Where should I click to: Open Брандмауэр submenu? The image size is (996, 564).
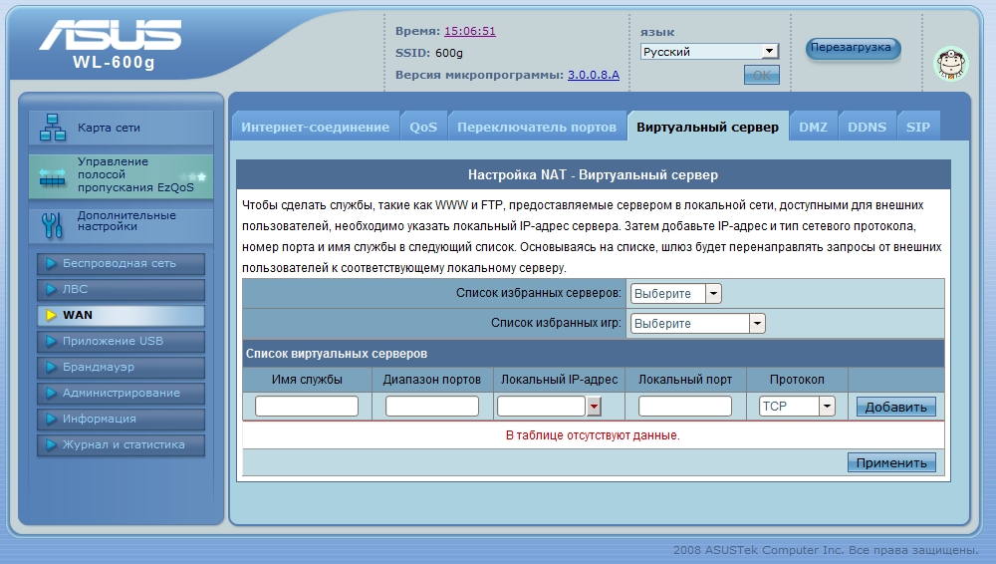[x=121, y=368]
